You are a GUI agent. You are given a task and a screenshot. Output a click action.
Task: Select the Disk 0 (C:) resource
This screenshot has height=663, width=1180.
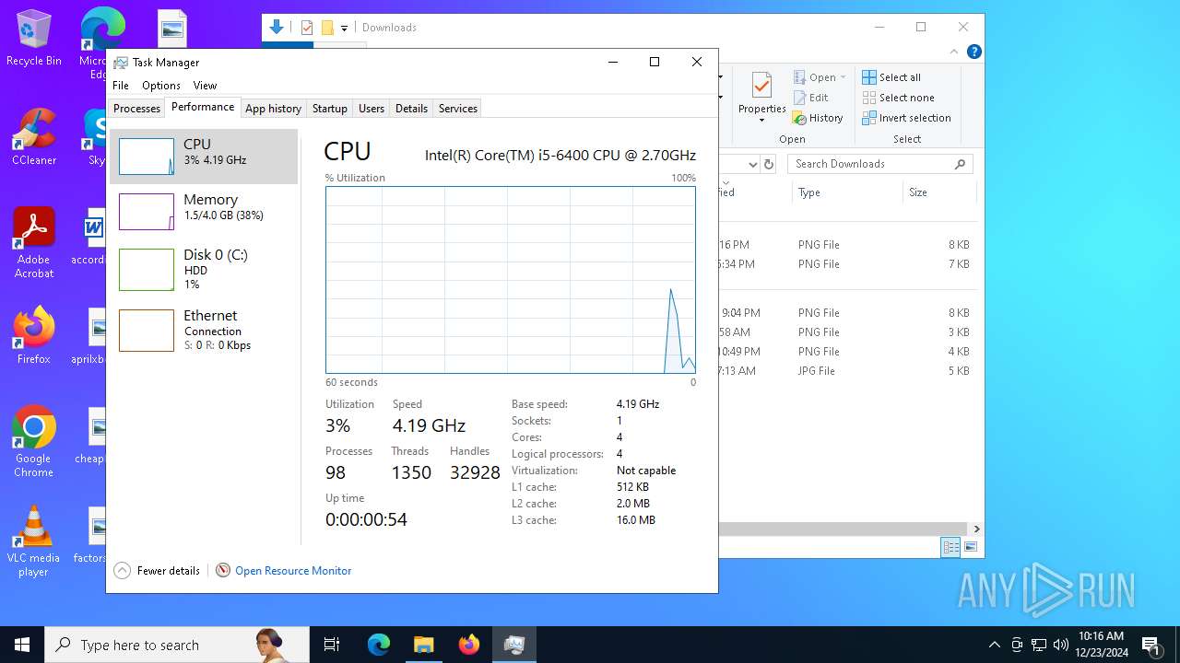pyautogui.click(x=204, y=269)
